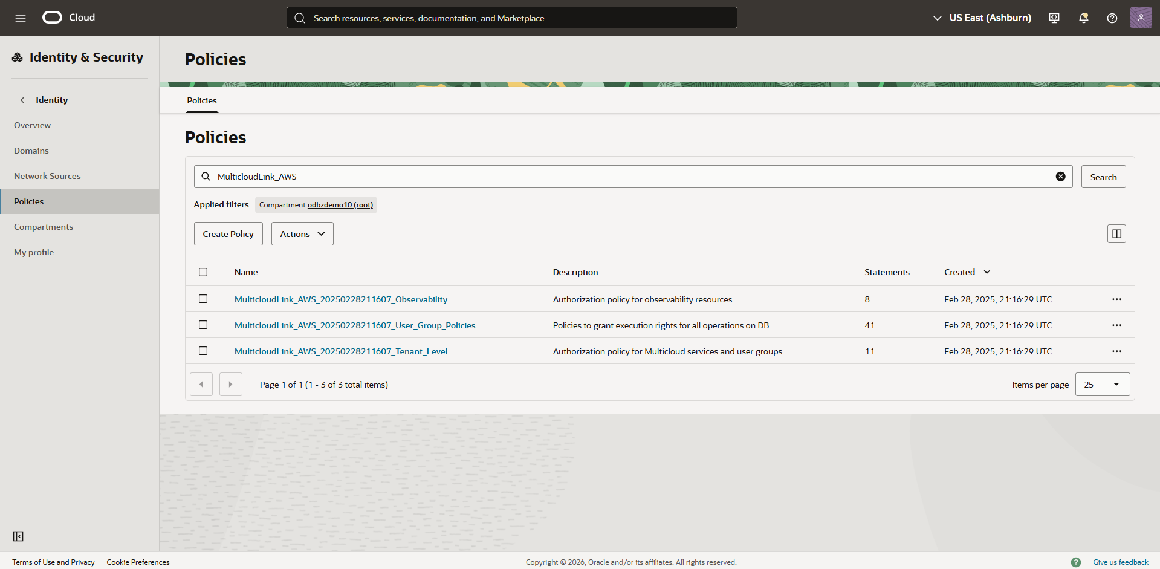Image resolution: width=1160 pixels, height=569 pixels.
Task: Open the manage columns icon
Action: (1116, 234)
